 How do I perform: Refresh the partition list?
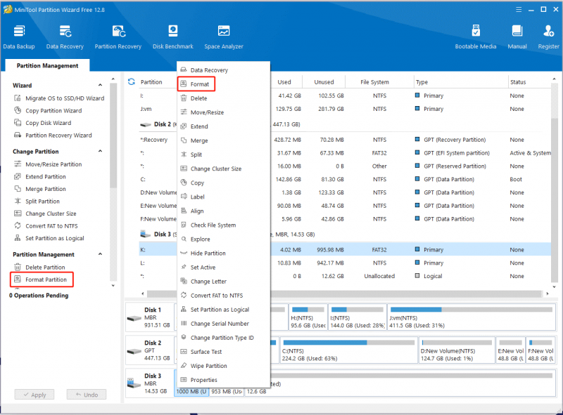(x=132, y=81)
